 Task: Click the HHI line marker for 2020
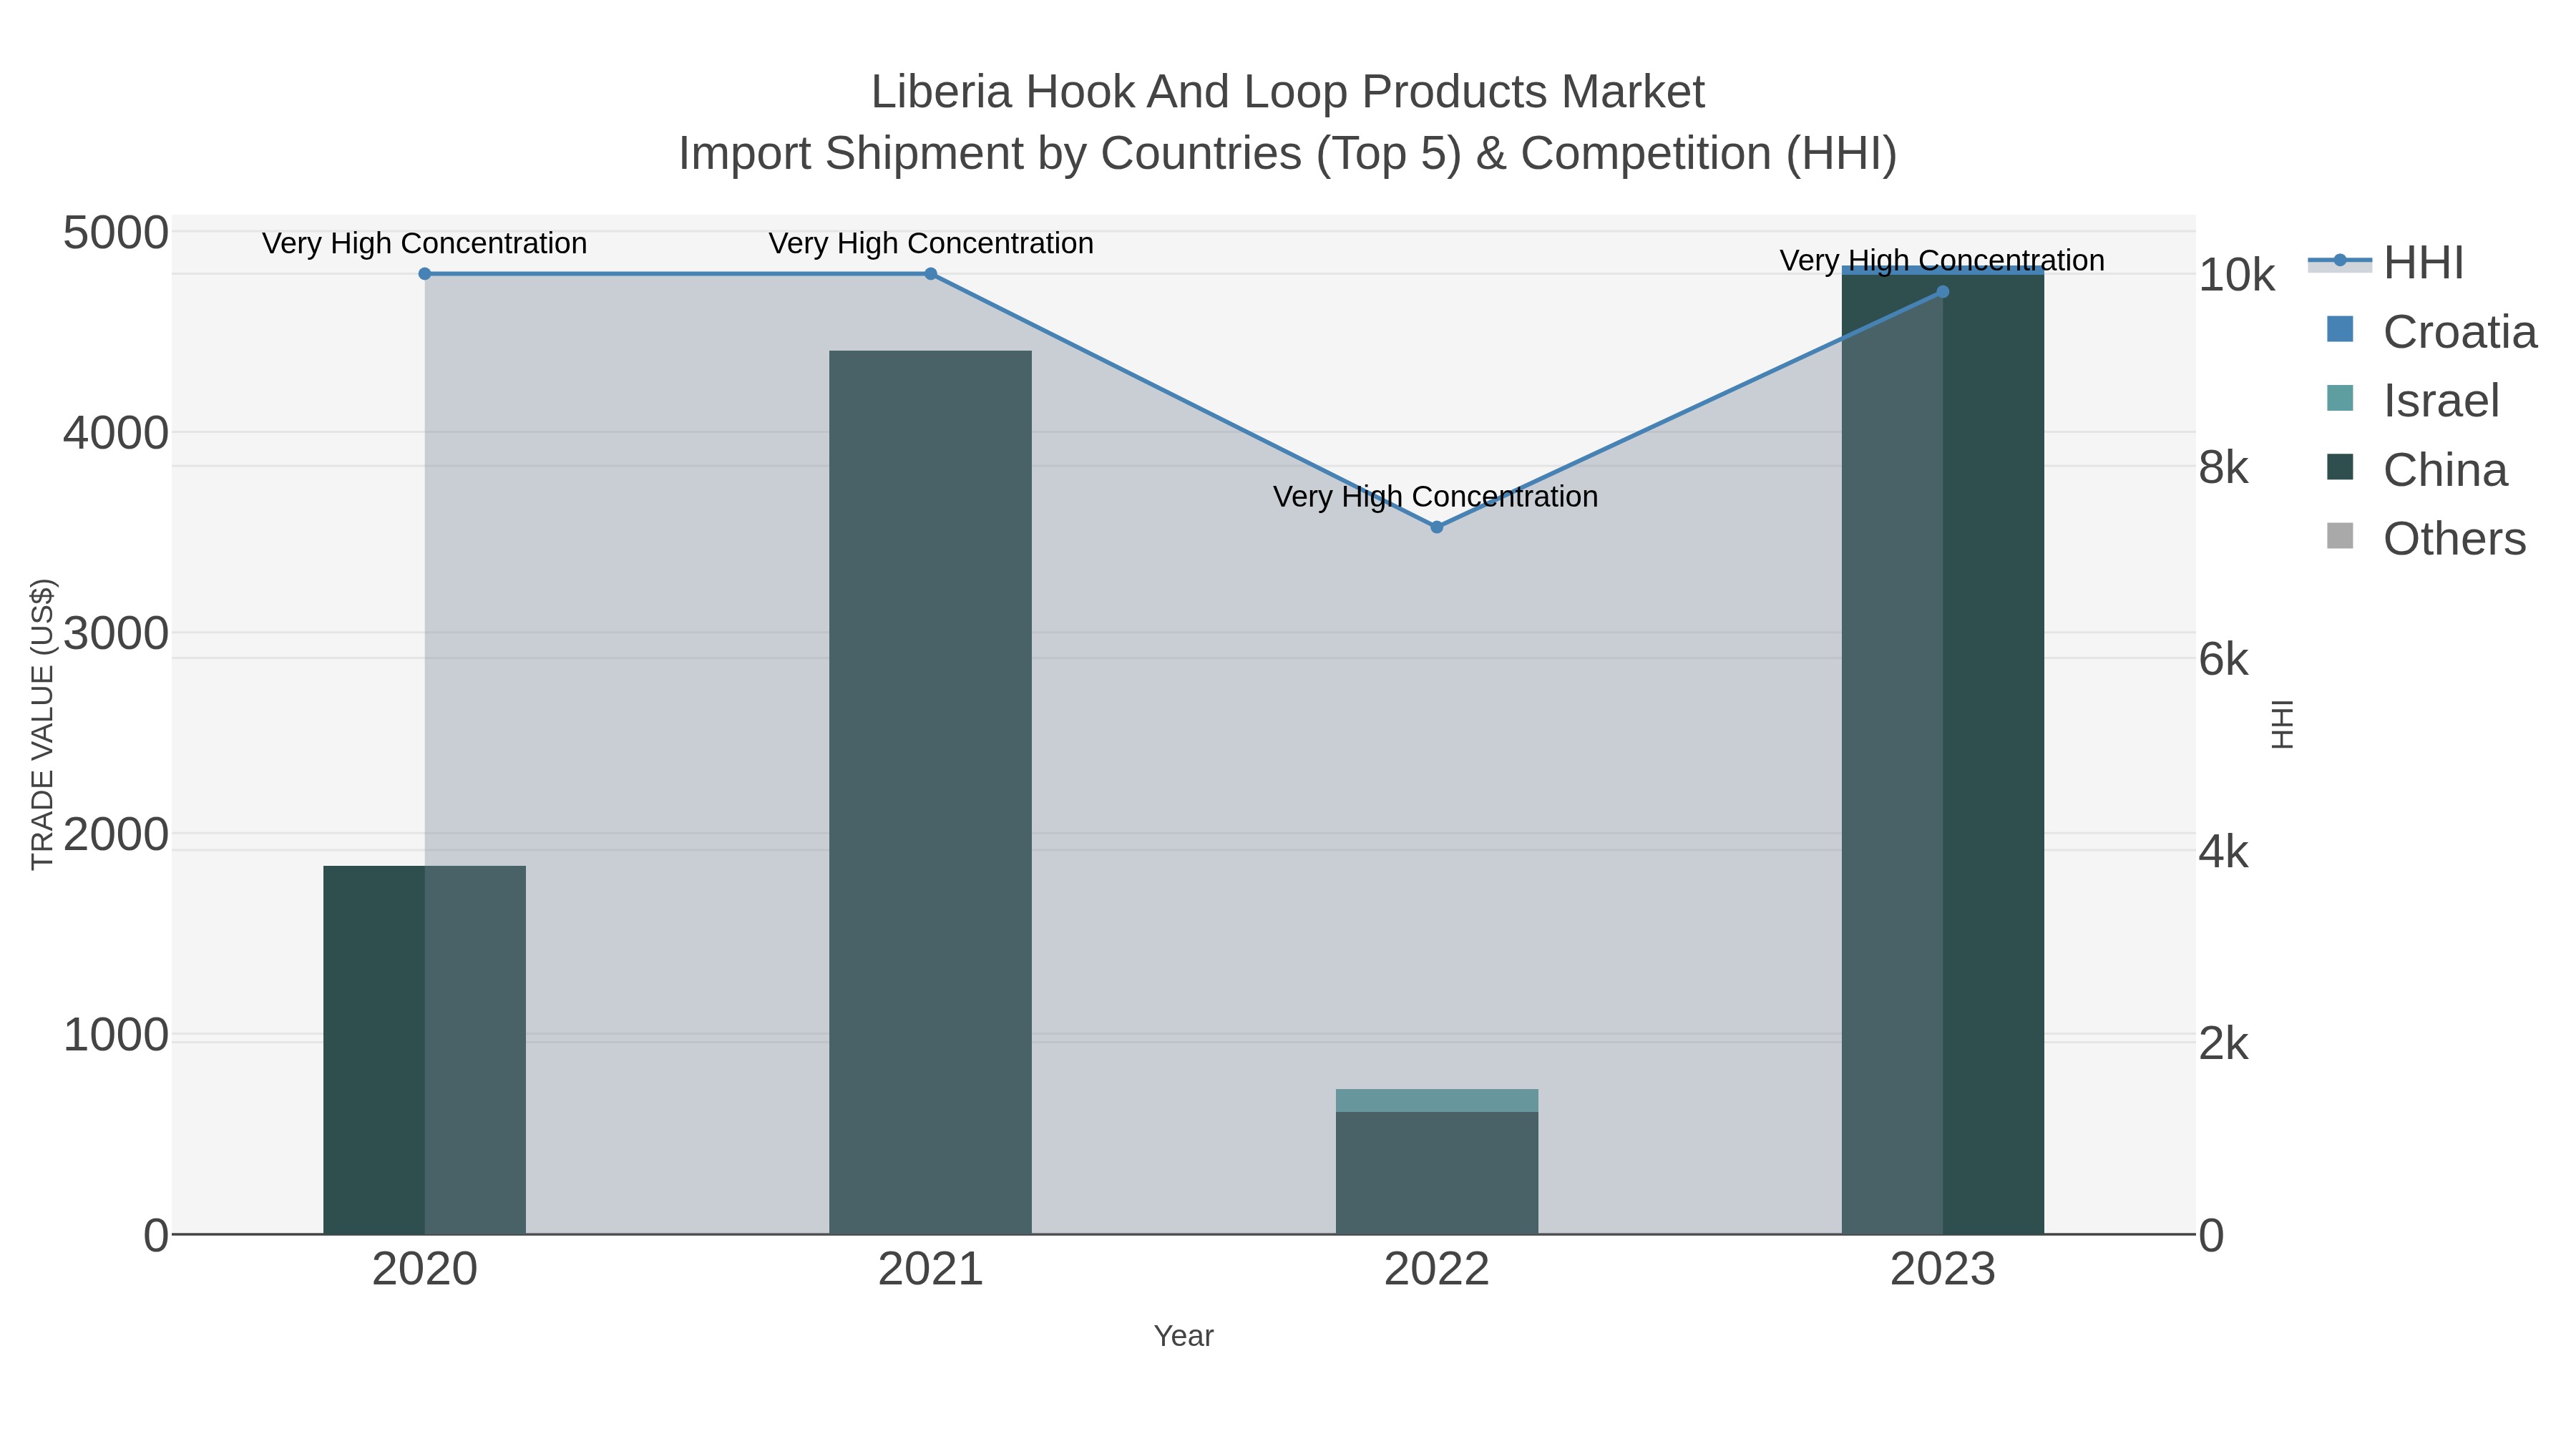tap(425, 274)
